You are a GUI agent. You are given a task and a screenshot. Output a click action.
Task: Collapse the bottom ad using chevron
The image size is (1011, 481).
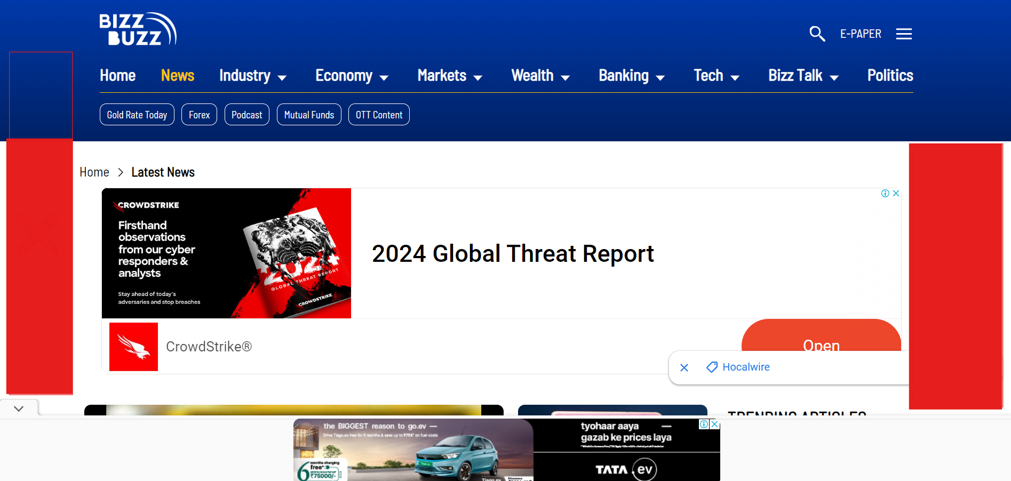click(x=19, y=408)
